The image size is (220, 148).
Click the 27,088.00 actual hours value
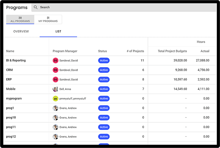coord(202,60)
